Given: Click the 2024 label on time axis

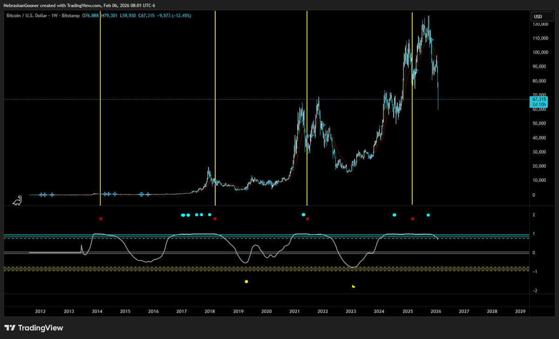Looking at the screenshot, I should pyautogui.click(x=379, y=312).
